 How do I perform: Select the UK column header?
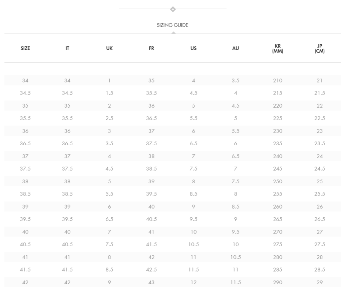click(109, 48)
